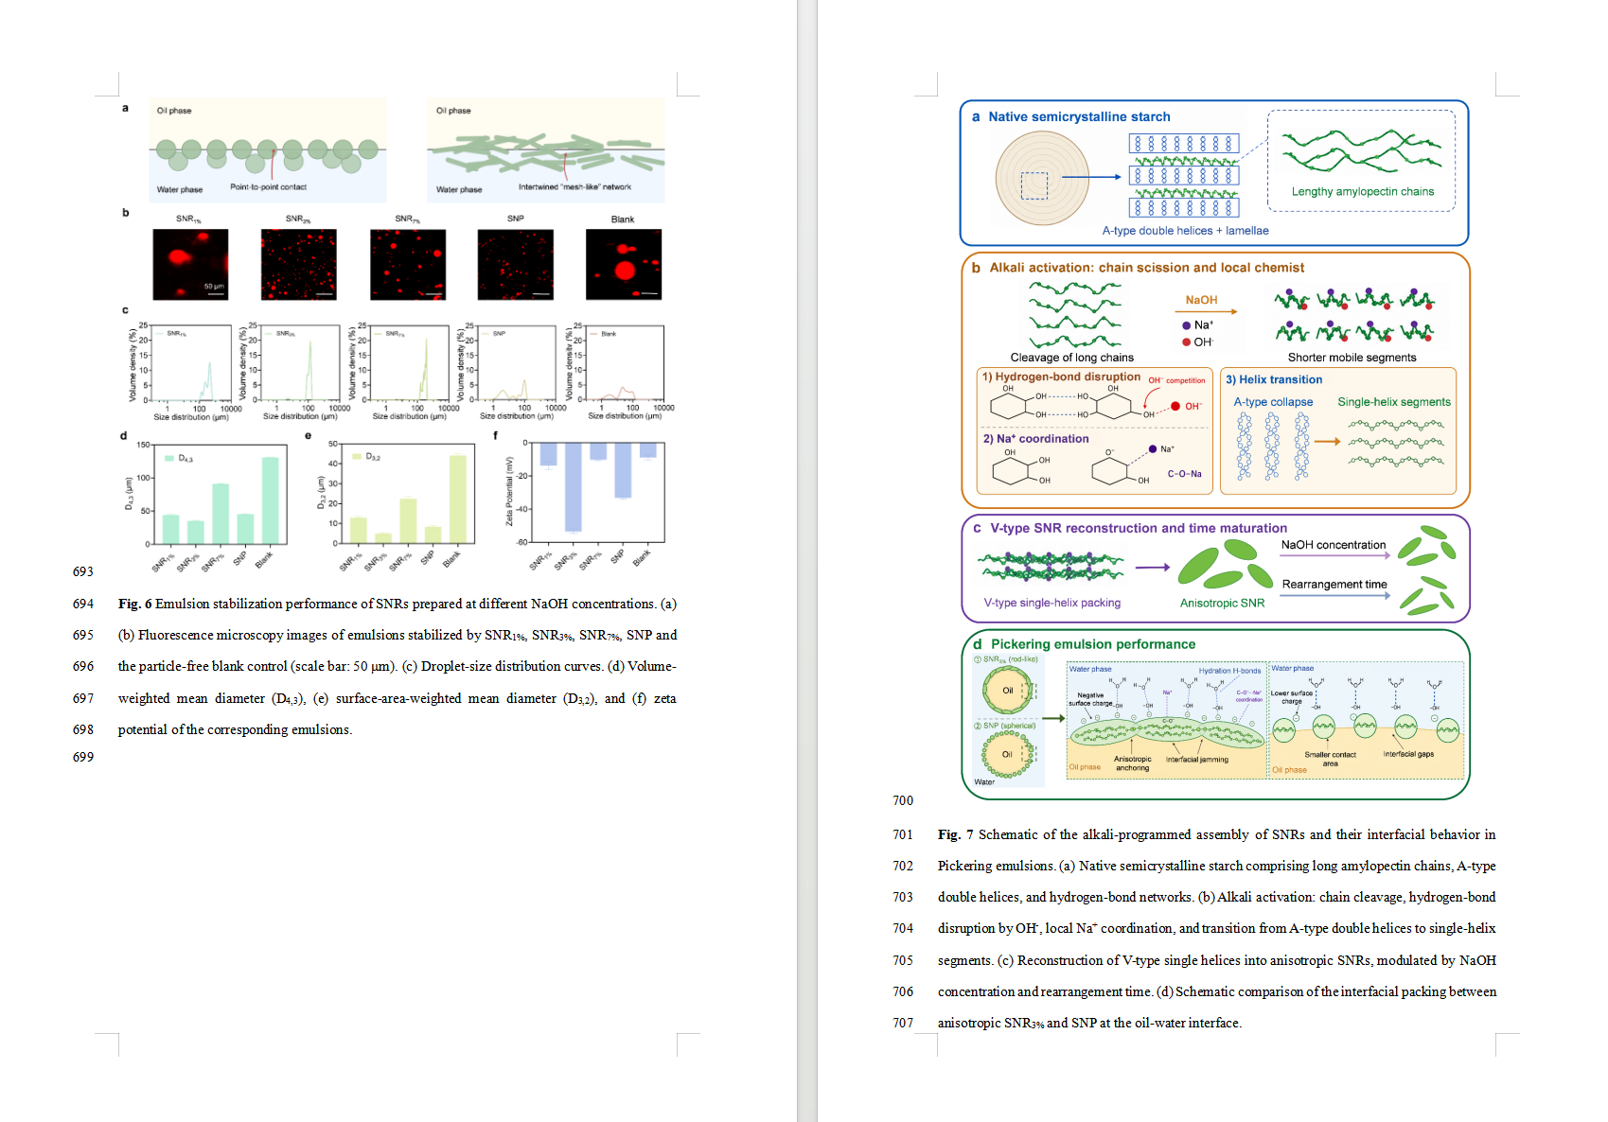
Task: Click line number 699
Action: 83,757
